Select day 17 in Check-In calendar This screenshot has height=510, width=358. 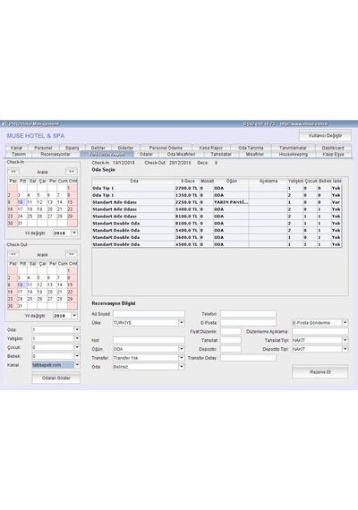21,209
